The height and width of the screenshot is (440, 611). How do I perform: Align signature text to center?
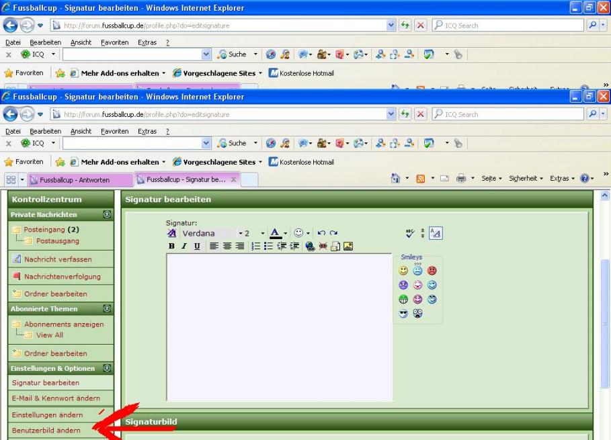point(227,247)
